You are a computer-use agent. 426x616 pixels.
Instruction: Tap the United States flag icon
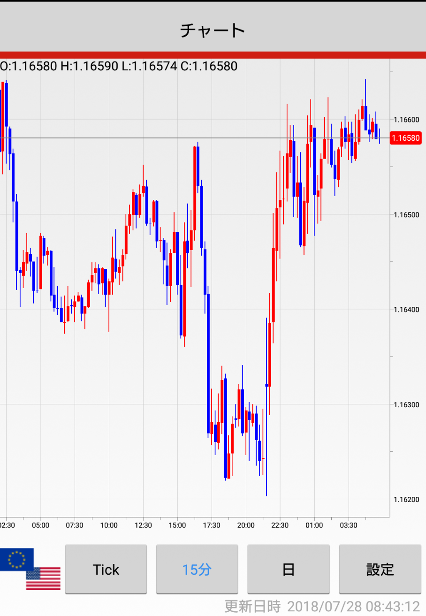coord(43,578)
